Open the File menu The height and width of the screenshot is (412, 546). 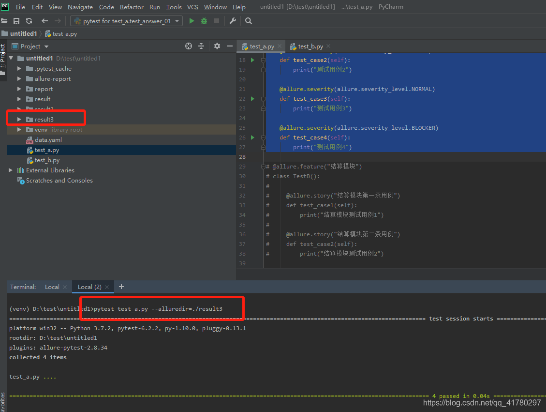click(20, 7)
